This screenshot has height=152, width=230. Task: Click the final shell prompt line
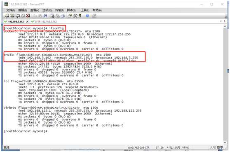26,131
